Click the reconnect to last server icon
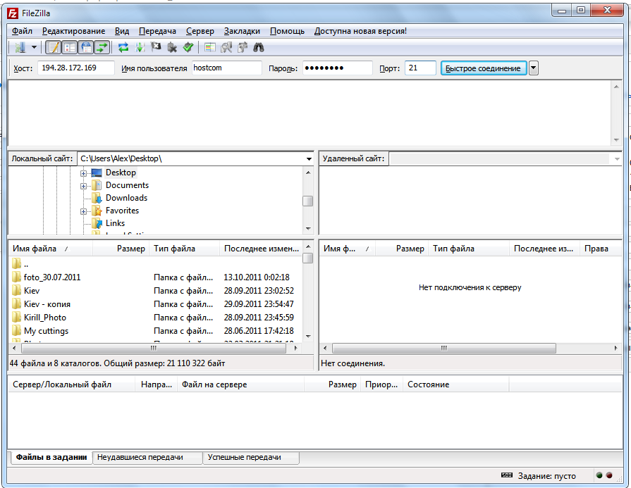The width and height of the screenshot is (631, 488). tap(188, 47)
